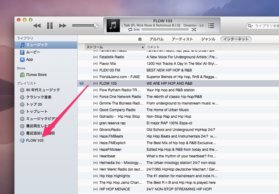Switch to the アーティスト tab
The height and width of the screenshot is (194, 279).
pos(182,39)
